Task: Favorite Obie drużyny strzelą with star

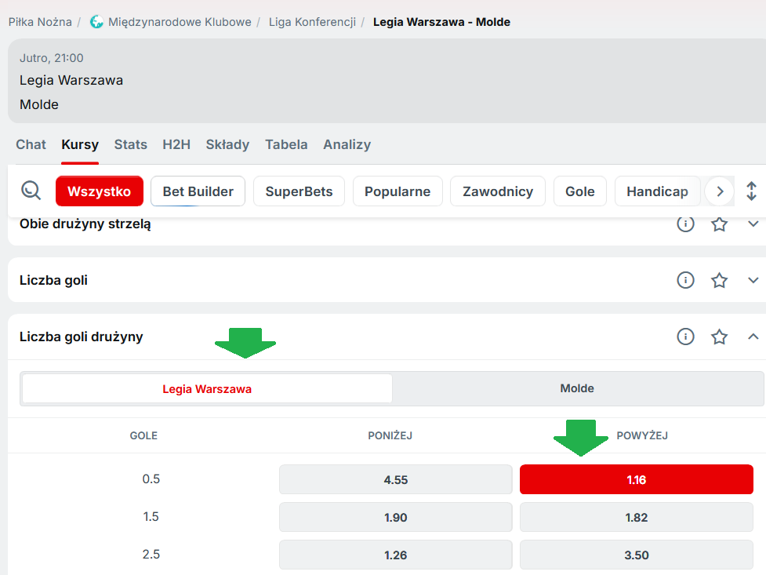Action: click(719, 224)
